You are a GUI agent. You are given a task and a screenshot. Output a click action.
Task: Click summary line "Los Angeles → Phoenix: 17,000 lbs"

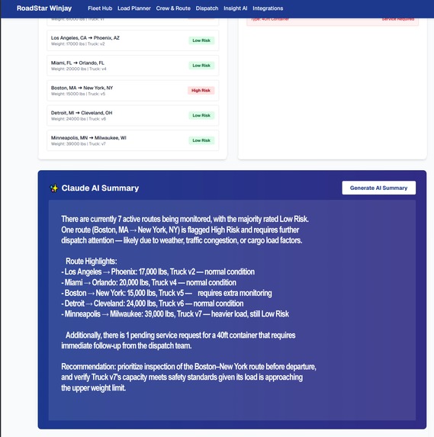pyautogui.click(x=158, y=272)
